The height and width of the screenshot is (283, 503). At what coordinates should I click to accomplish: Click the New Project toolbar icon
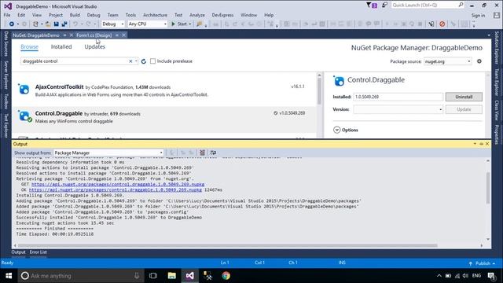[35, 24]
